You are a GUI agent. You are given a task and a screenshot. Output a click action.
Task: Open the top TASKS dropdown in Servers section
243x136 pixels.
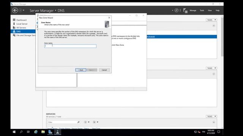coord(211,20)
